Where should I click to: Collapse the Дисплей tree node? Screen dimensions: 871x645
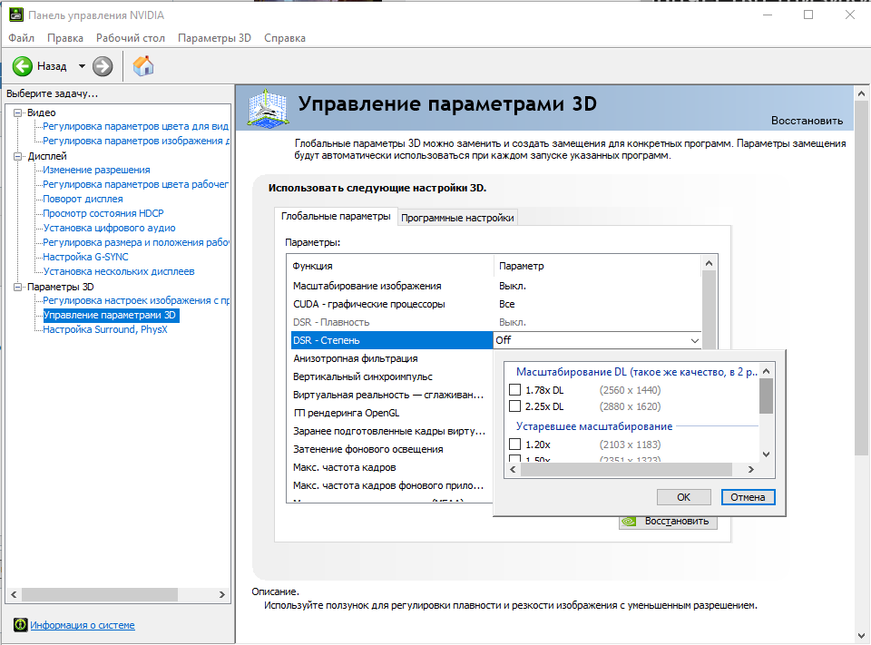click(x=18, y=156)
